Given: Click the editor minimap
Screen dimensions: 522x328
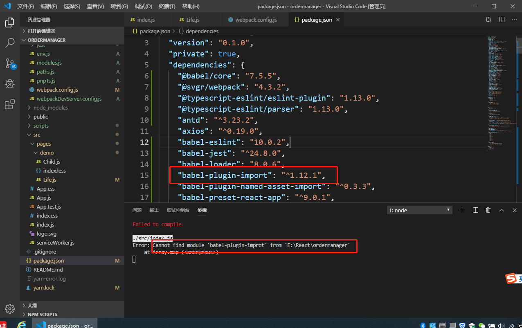Looking at the screenshot, I should tap(502, 94).
